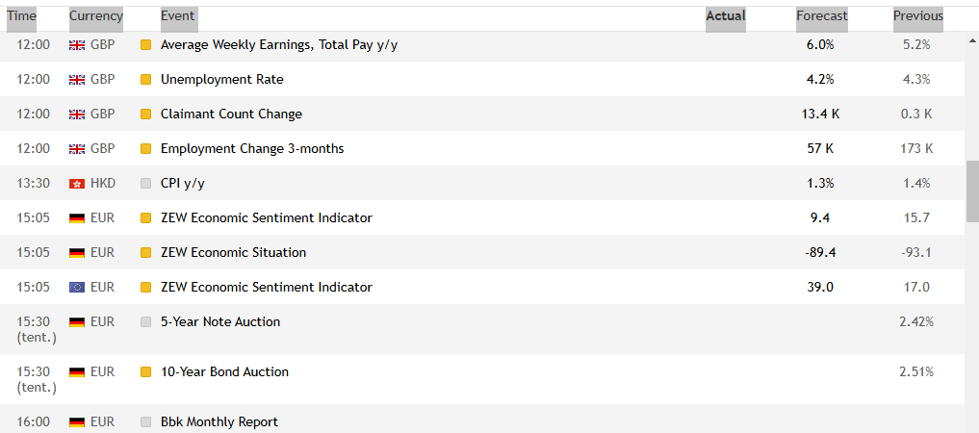Click the Previous column header

coord(917,16)
